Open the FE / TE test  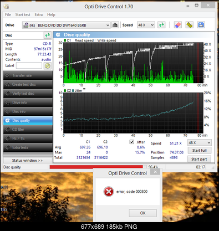coord(28,138)
